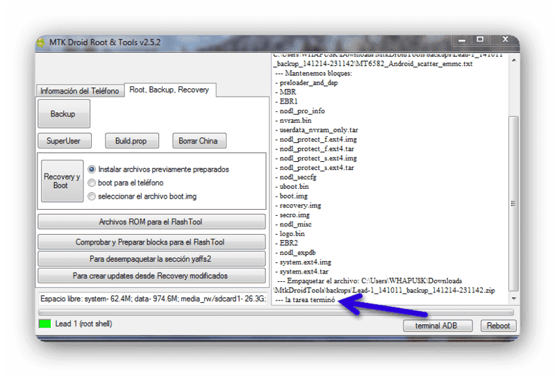Click the 'la tarea terminó' log line

[305, 299]
